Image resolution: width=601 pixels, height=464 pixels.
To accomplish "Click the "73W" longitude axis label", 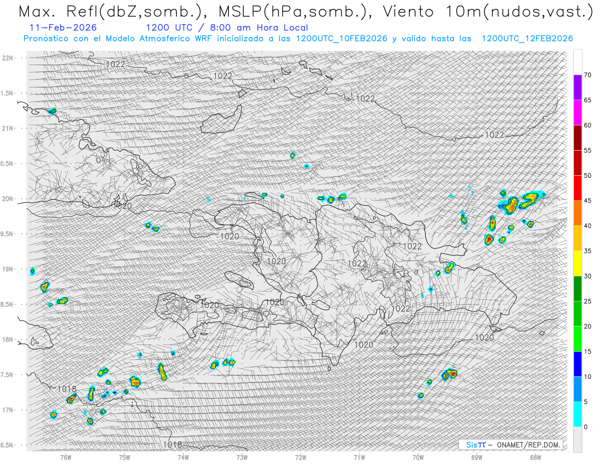I will 242,457.
